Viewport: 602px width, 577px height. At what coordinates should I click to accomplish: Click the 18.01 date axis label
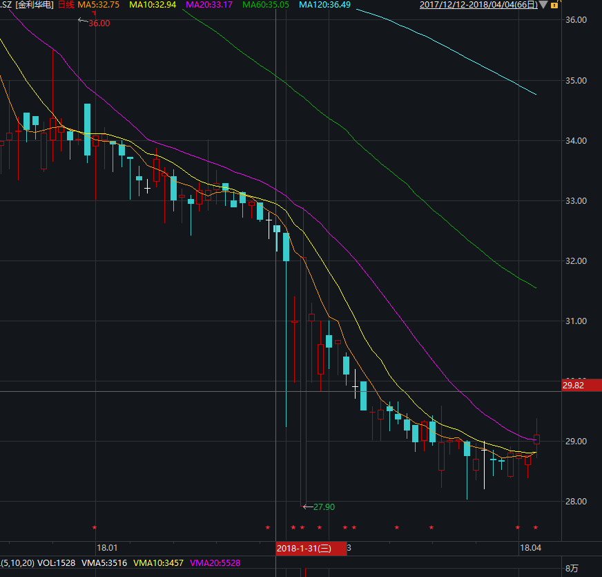[x=107, y=548]
